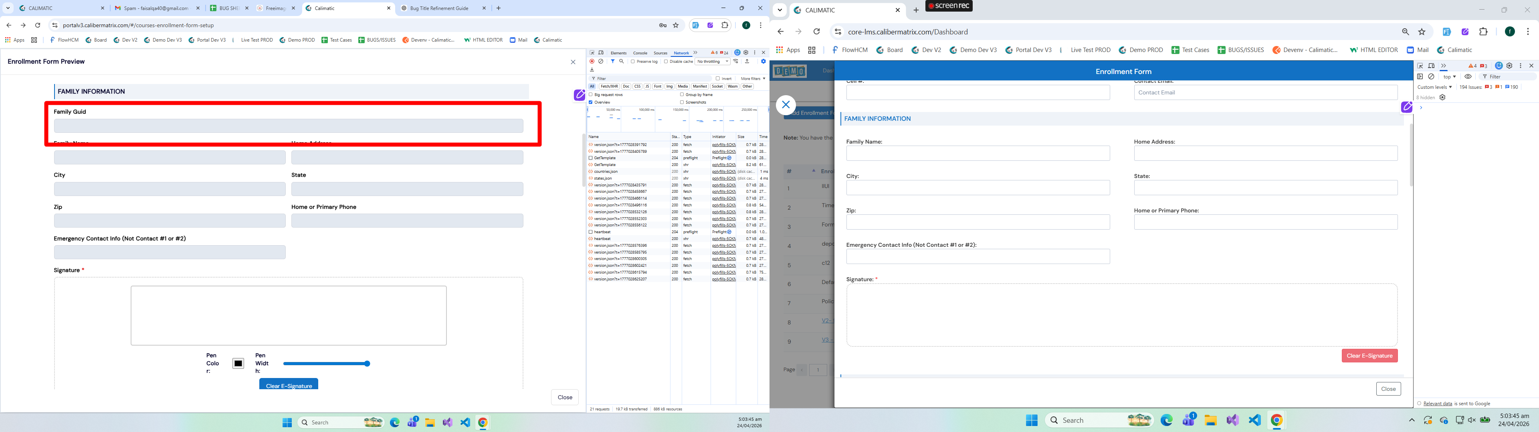Open File Explorer from the left taskbar

pos(430,422)
